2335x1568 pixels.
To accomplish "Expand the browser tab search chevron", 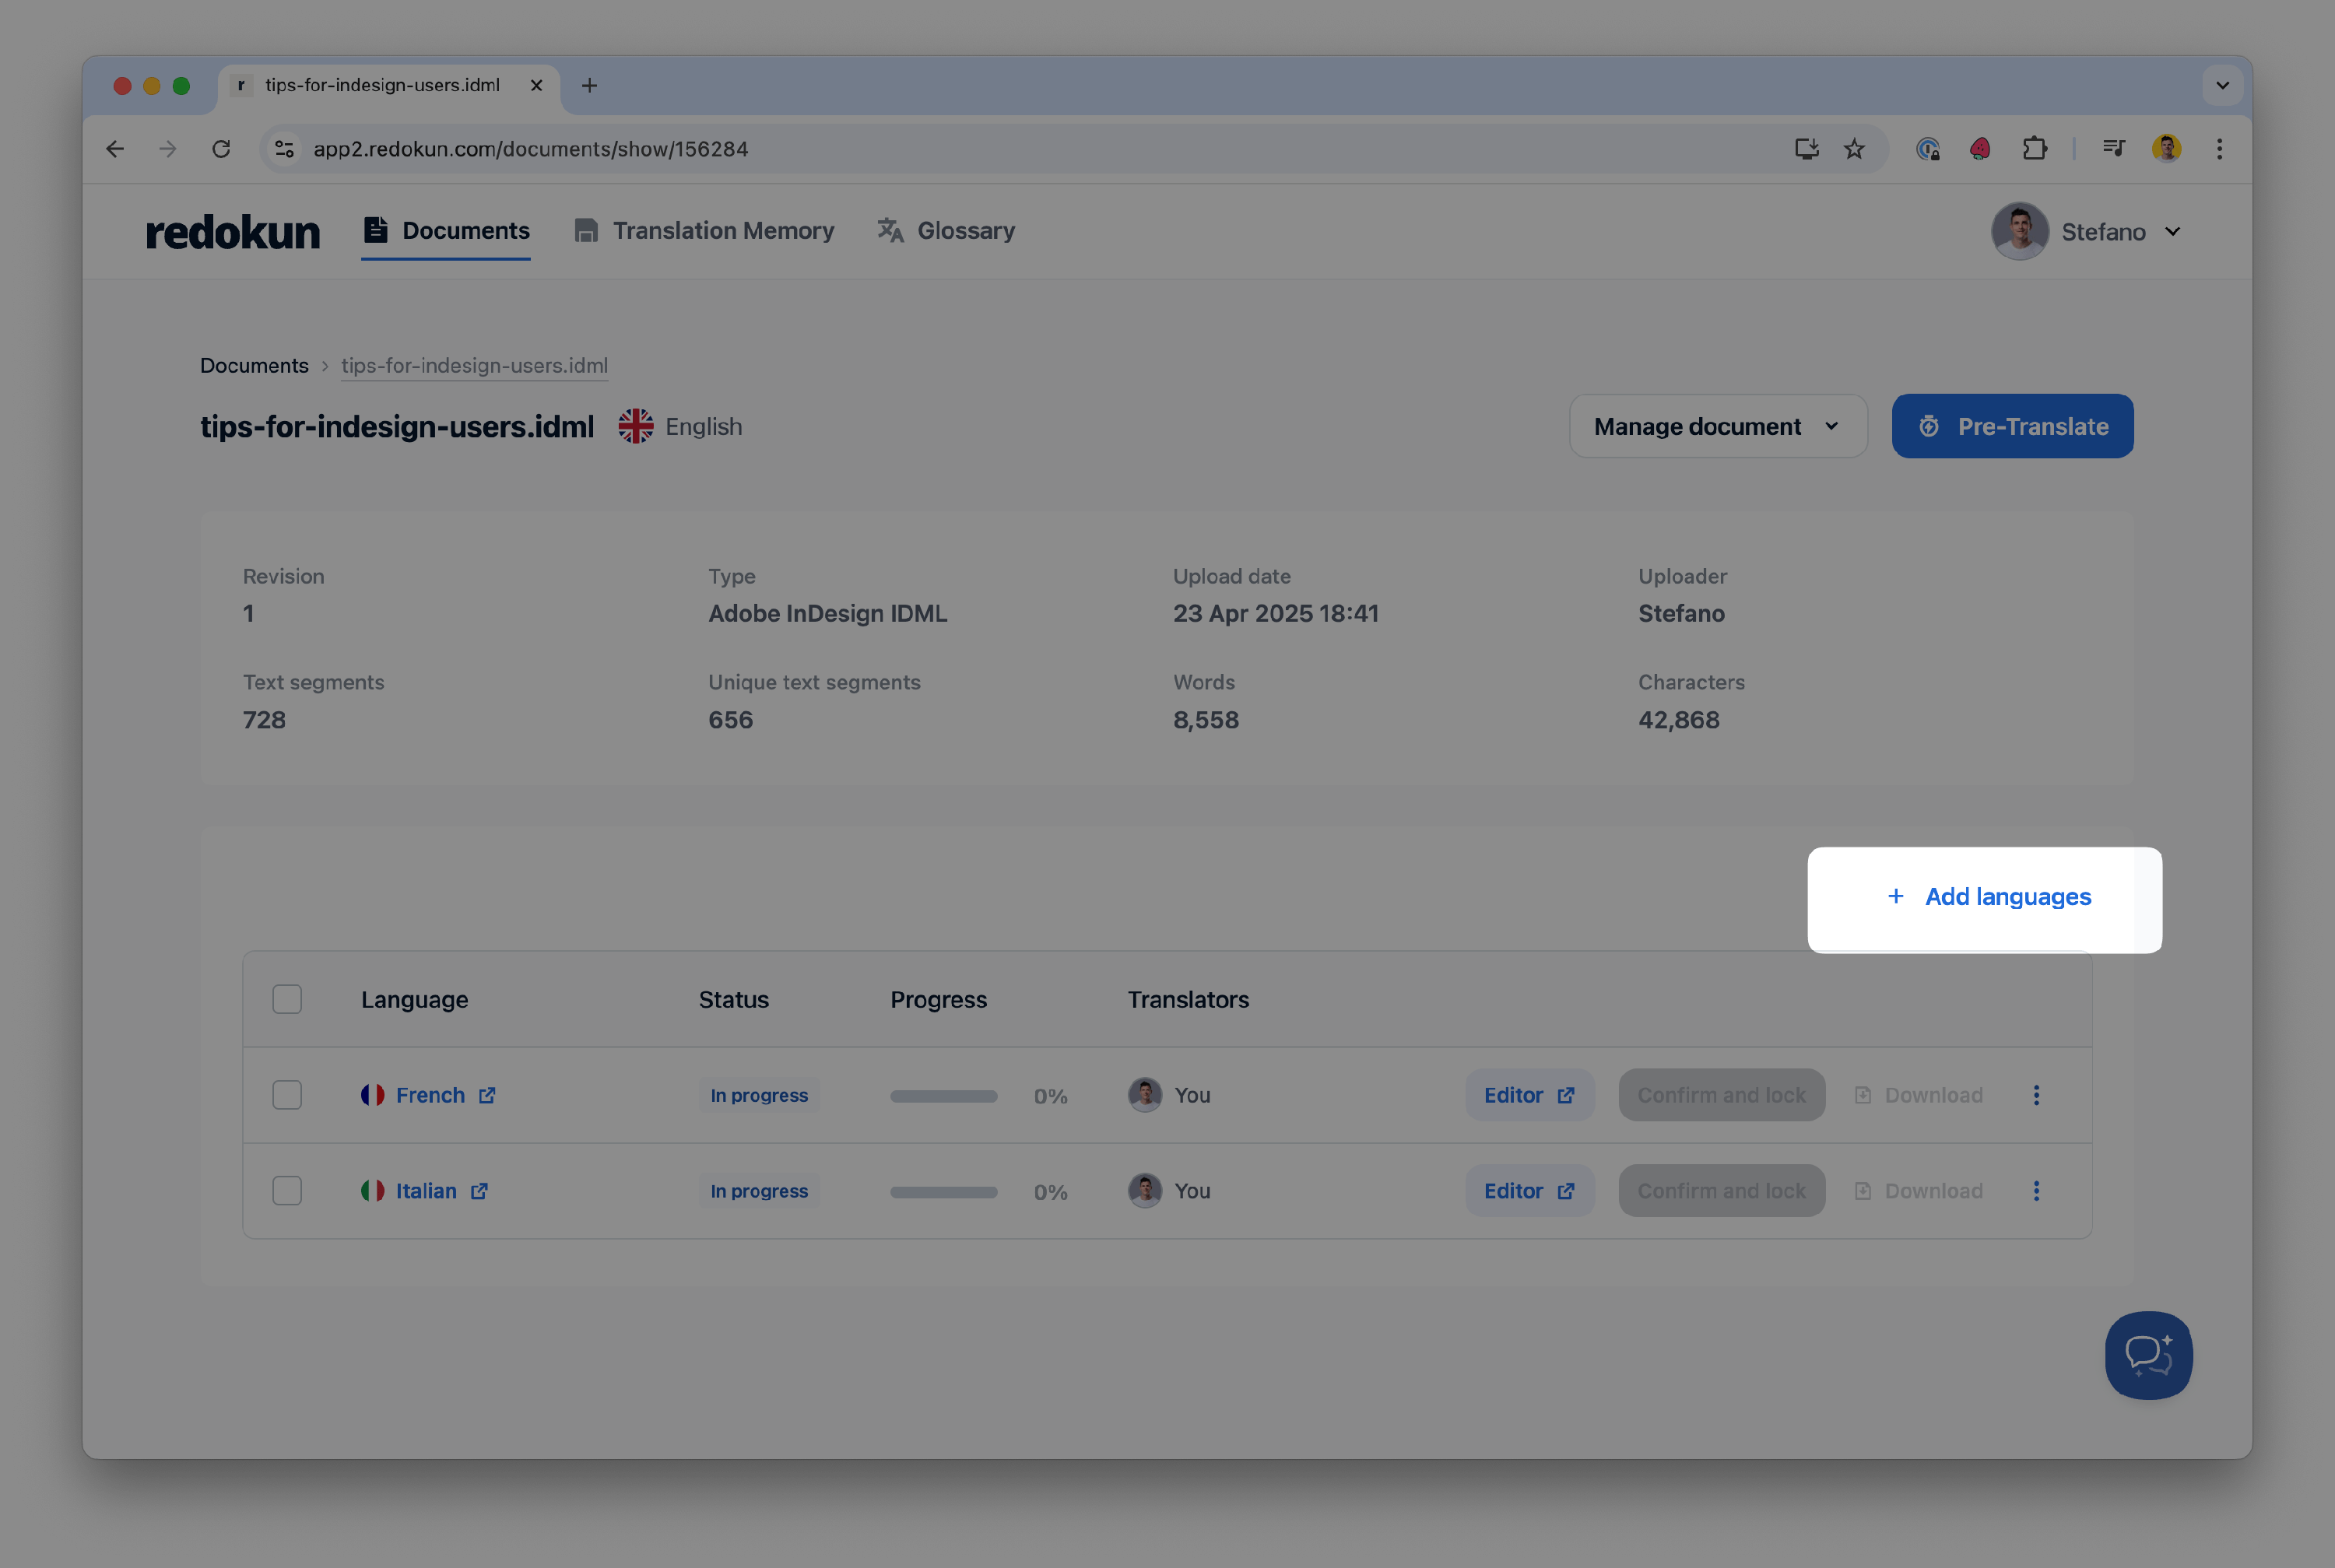I will point(2222,86).
